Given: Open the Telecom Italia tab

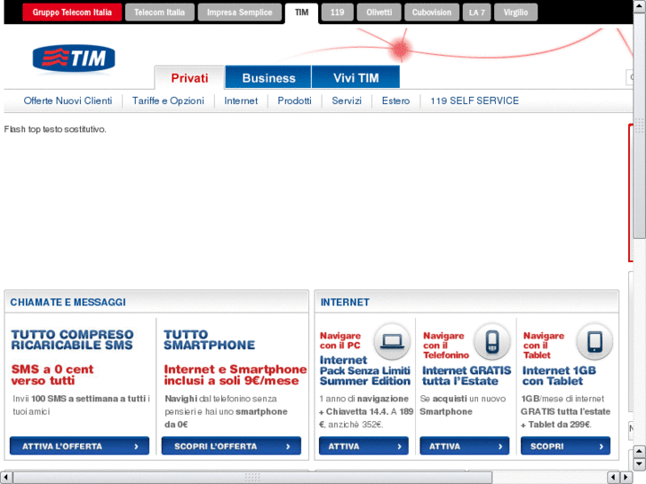Looking at the screenshot, I should [x=159, y=12].
